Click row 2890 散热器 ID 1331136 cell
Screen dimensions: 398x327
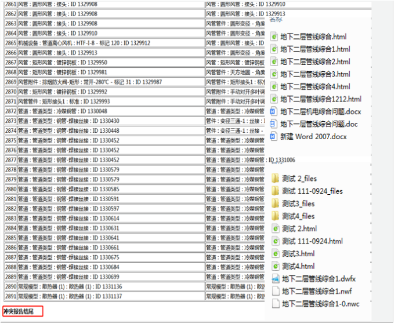point(111,286)
